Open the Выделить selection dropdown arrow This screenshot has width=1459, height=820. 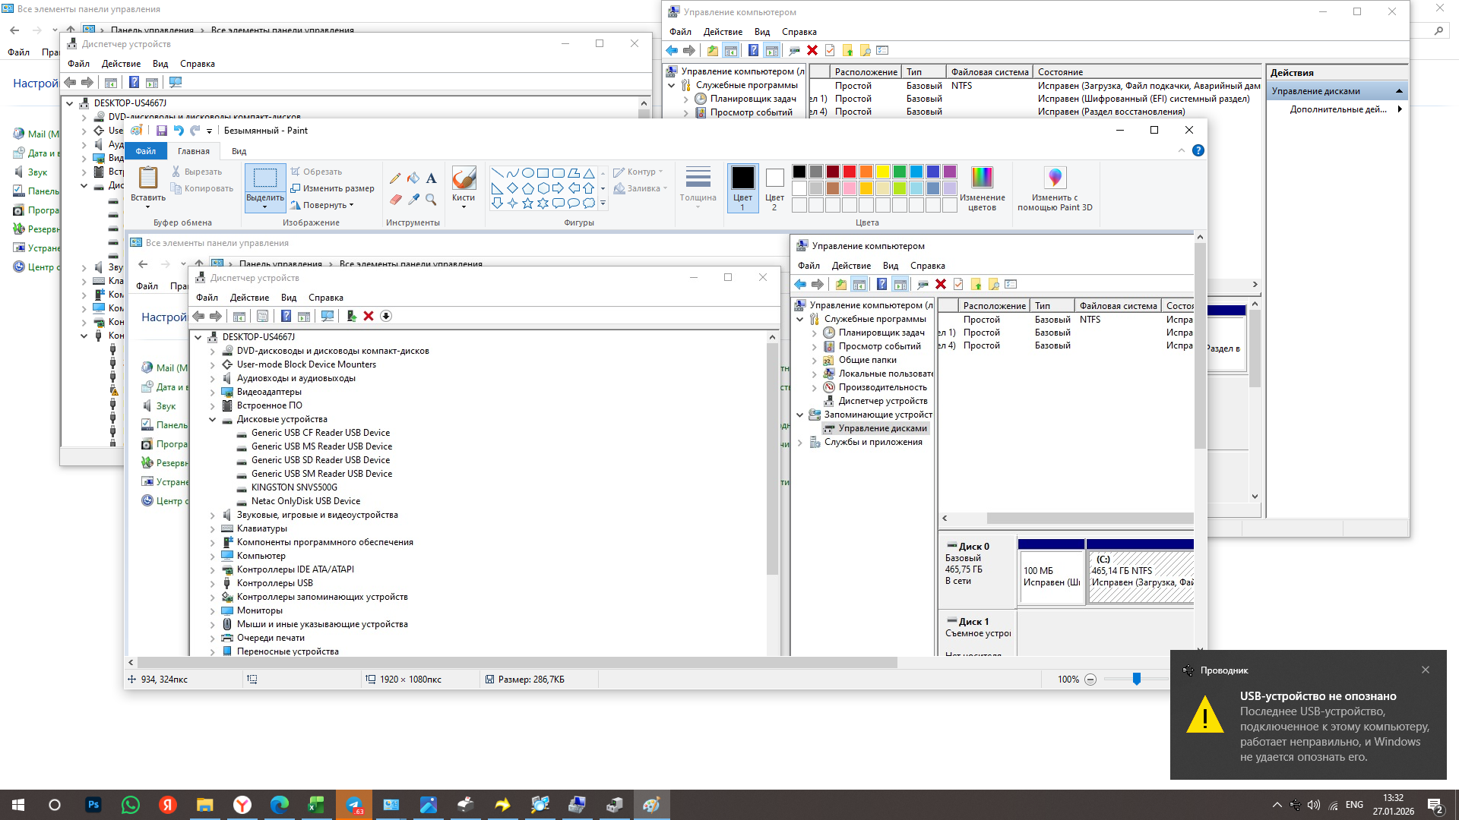click(x=264, y=207)
